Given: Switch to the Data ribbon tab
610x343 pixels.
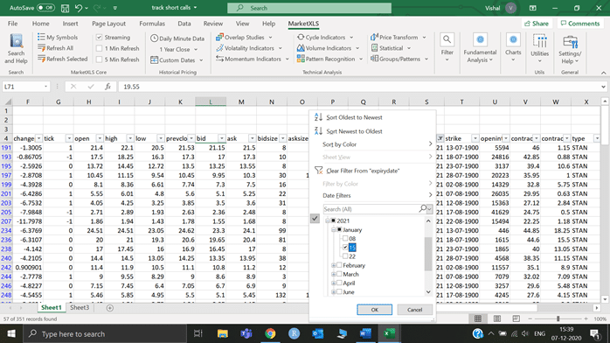Looking at the screenshot, I should point(184,24).
